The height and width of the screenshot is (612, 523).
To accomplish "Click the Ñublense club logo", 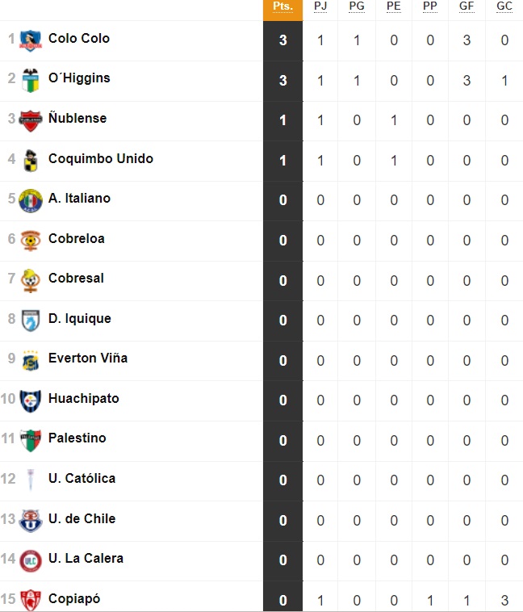I will tap(31, 119).
